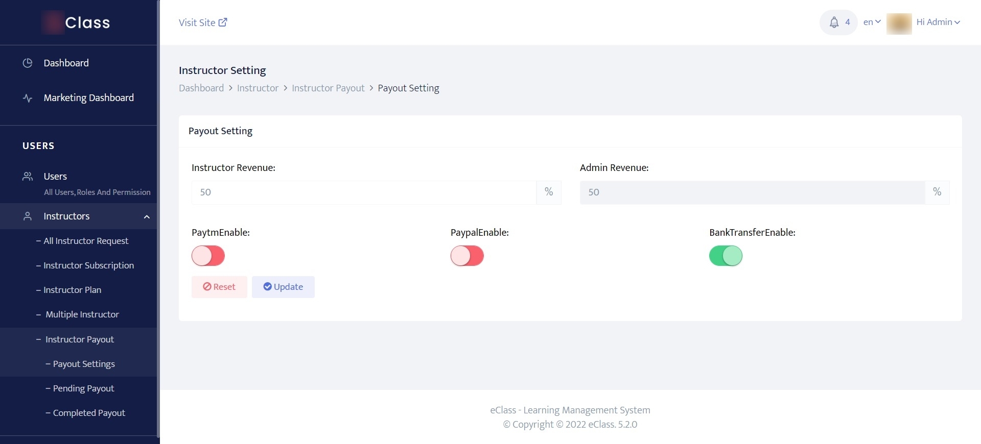Click the Users group icon in sidebar
Image resolution: width=981 pixels, height=444 pixels.
(x=28, y=177)
